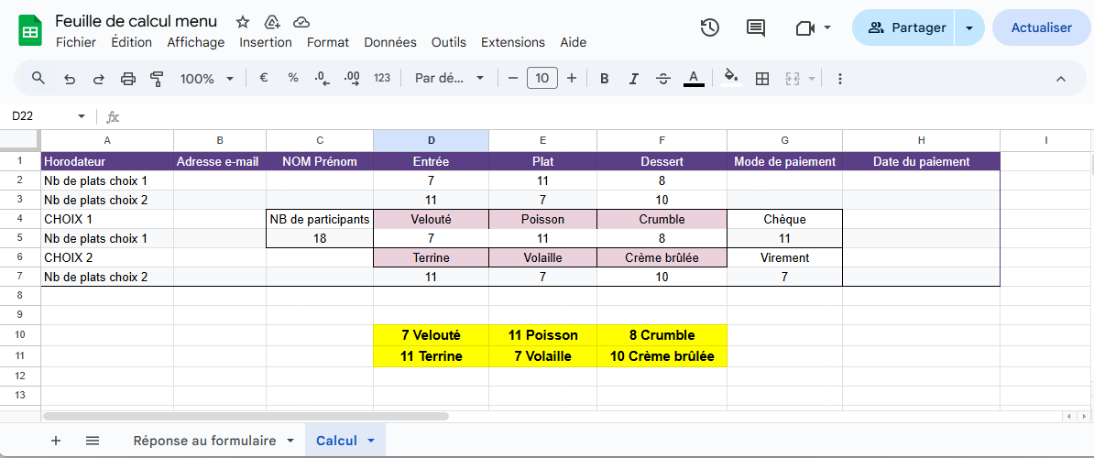Open the version history clock icon
1094x458 pixels.
tap(709, 27)
